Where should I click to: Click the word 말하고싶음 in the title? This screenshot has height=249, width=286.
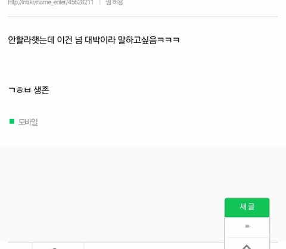[138, 40]
